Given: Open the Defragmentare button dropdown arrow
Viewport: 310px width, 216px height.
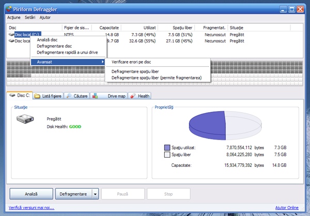Looking at the screenshot, I should click(x=95, y=194).
